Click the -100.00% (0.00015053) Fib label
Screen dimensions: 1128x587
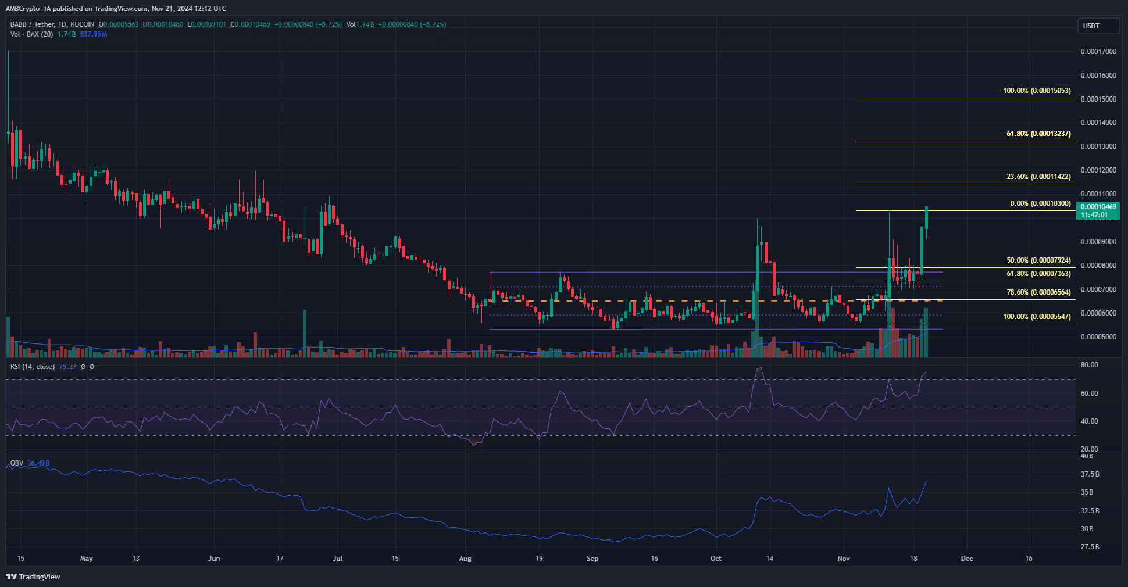[1035, 91]
